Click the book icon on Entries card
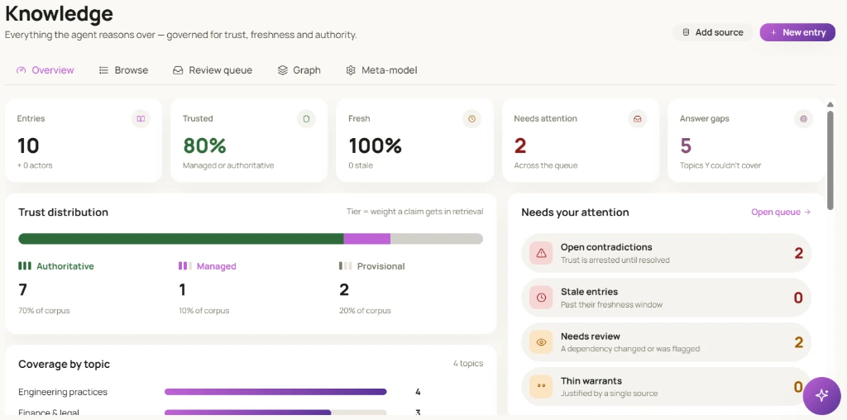This screenshot has width=847, height=420. 141,119
